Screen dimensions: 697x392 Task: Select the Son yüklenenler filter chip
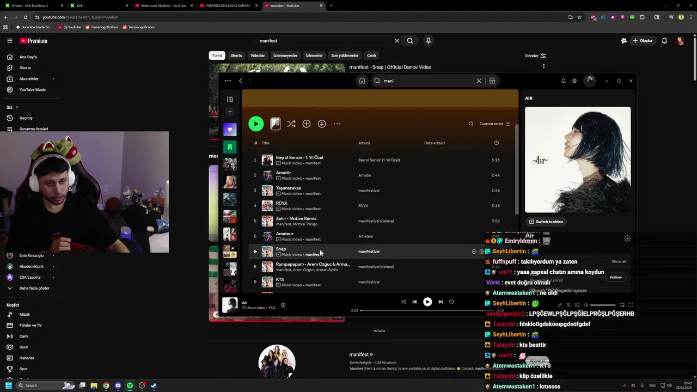(x=345, y=56)
